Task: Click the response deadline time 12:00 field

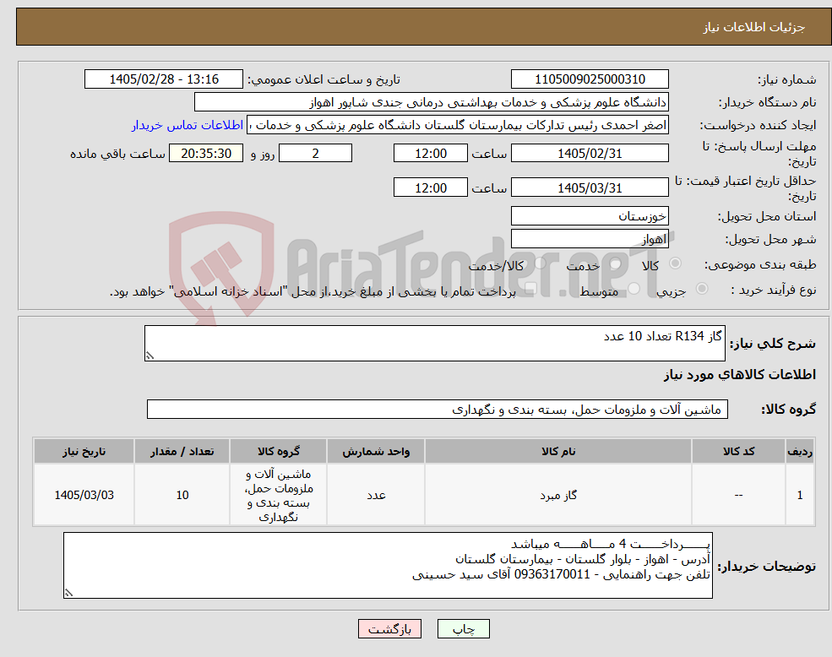Action: pos(430,154)
